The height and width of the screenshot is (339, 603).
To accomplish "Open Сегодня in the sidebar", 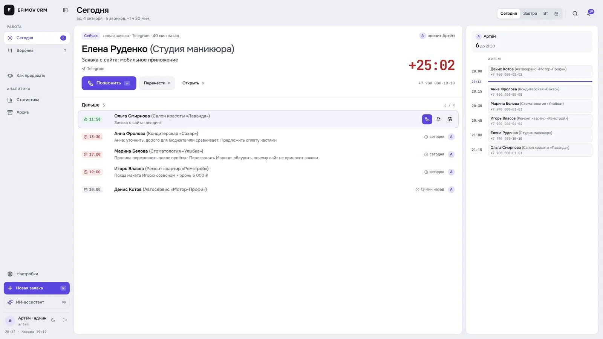I will [37, 38].
